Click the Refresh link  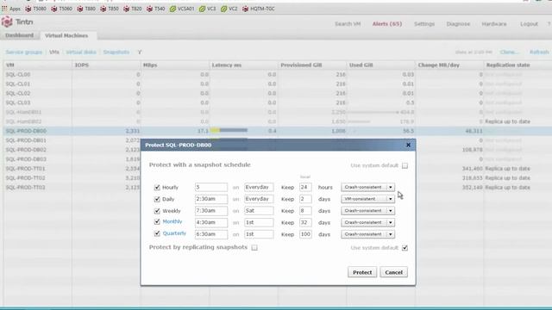539,52
